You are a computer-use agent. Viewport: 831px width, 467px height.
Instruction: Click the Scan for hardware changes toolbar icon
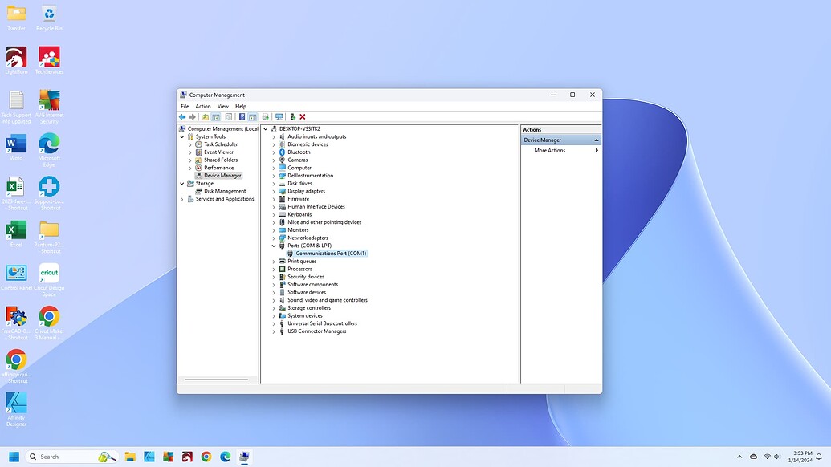pos(279,117)
